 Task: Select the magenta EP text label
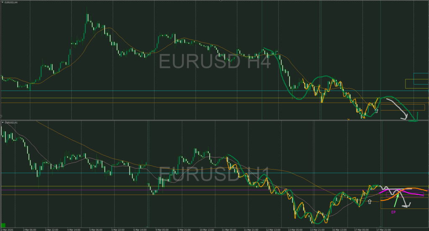tap(393, 212)
